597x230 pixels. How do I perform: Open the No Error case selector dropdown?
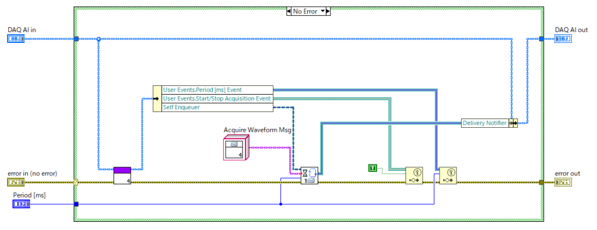click(324, 12)
